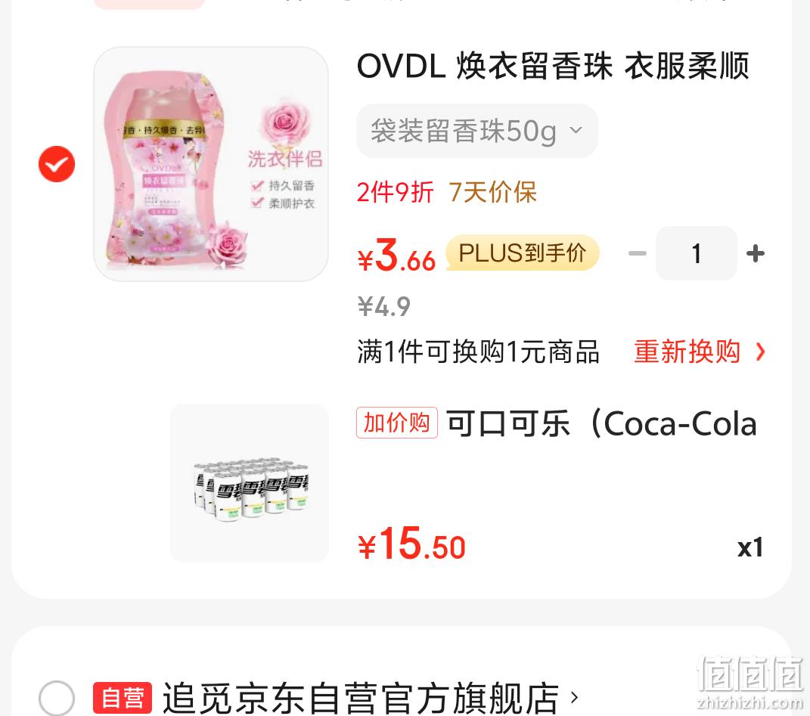Image resolution: width=810 pixels, height=716 pixels.
Task: Tap the PLUS到手价 badge
Action: 523,253
